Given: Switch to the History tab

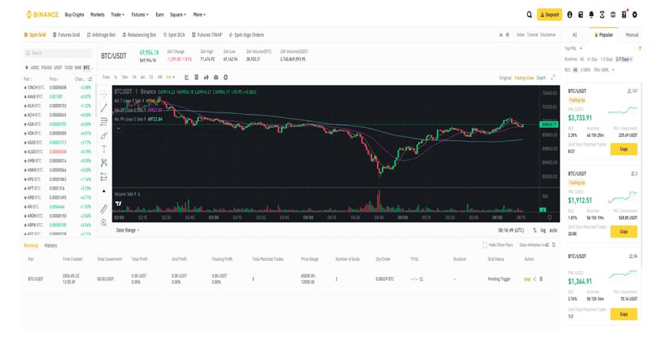Looking at the screenshot, I should (x=51, y=245).
